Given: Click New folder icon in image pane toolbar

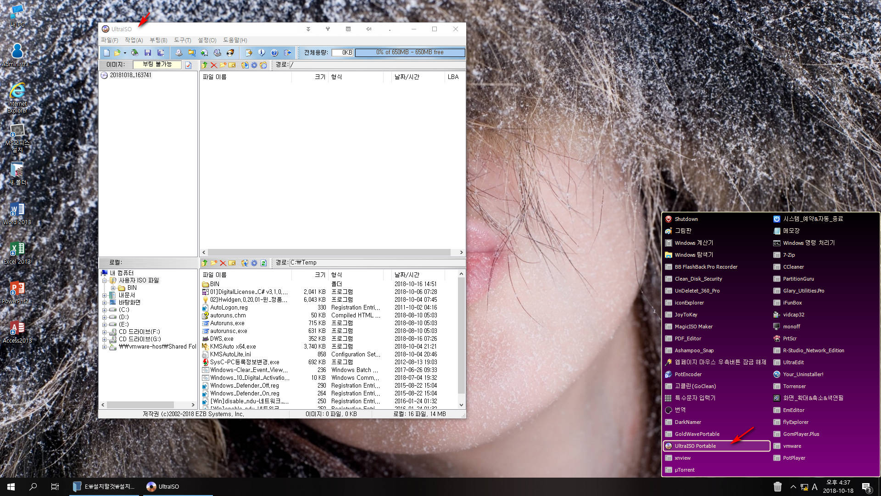Looking at the screenshot, I should (223, 65).
